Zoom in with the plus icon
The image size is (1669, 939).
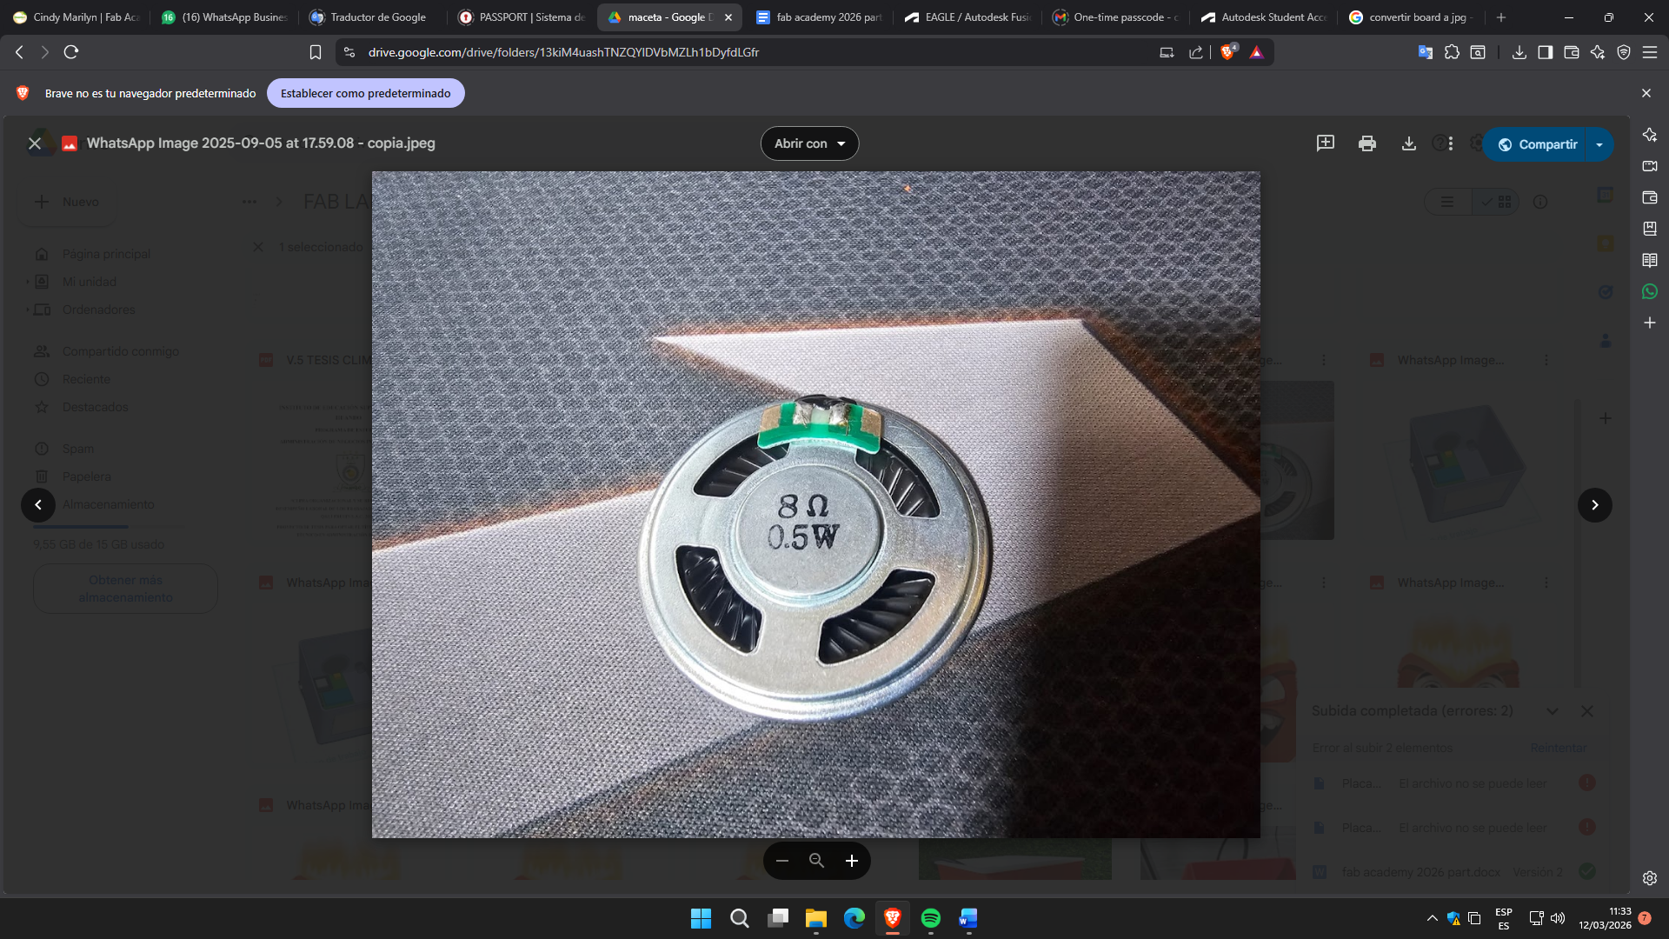(852, 861)
